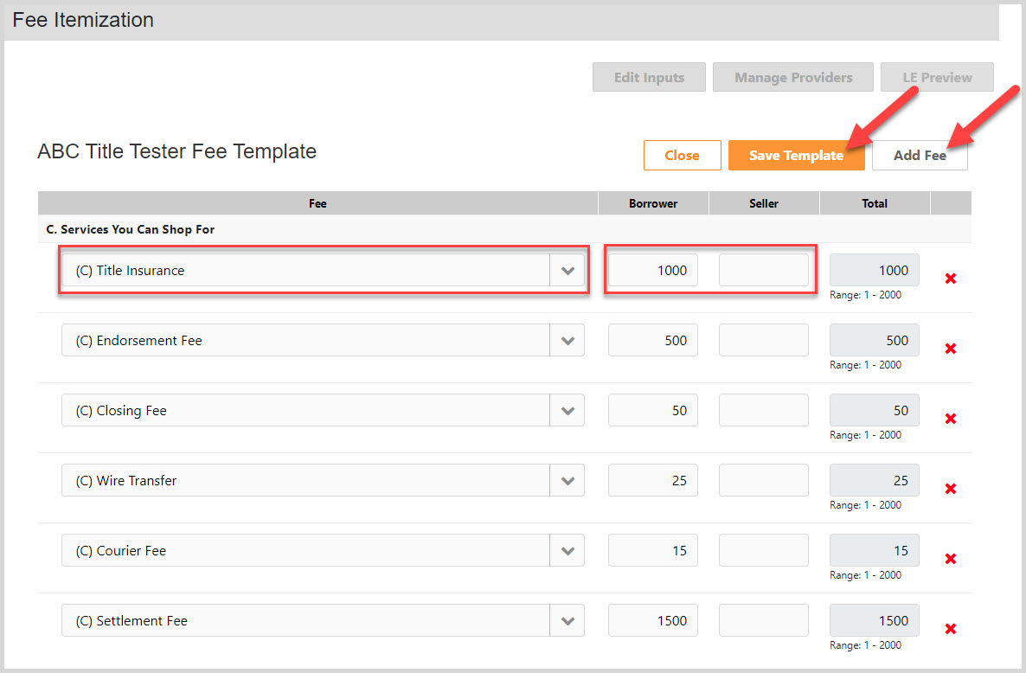The height and width of the screenshot is (673, 1026).
Task: Delete the Closing Fee entry
Action: 949,419
